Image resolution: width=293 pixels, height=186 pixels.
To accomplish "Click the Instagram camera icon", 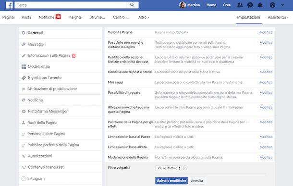I will (x=24, y=178).
